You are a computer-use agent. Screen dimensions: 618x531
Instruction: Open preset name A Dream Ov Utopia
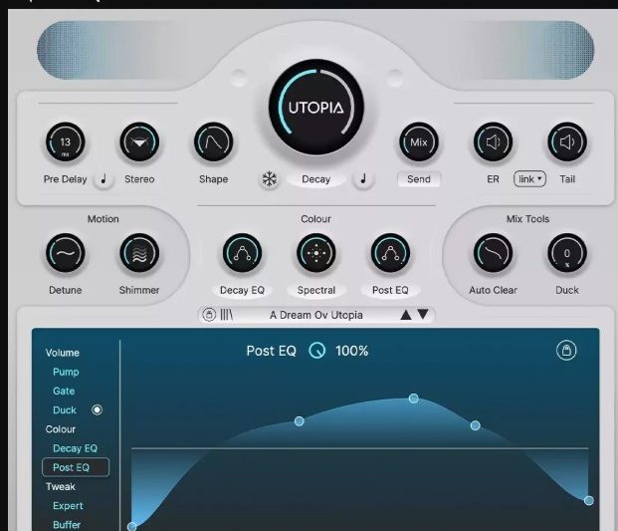[x=316, y=315]
